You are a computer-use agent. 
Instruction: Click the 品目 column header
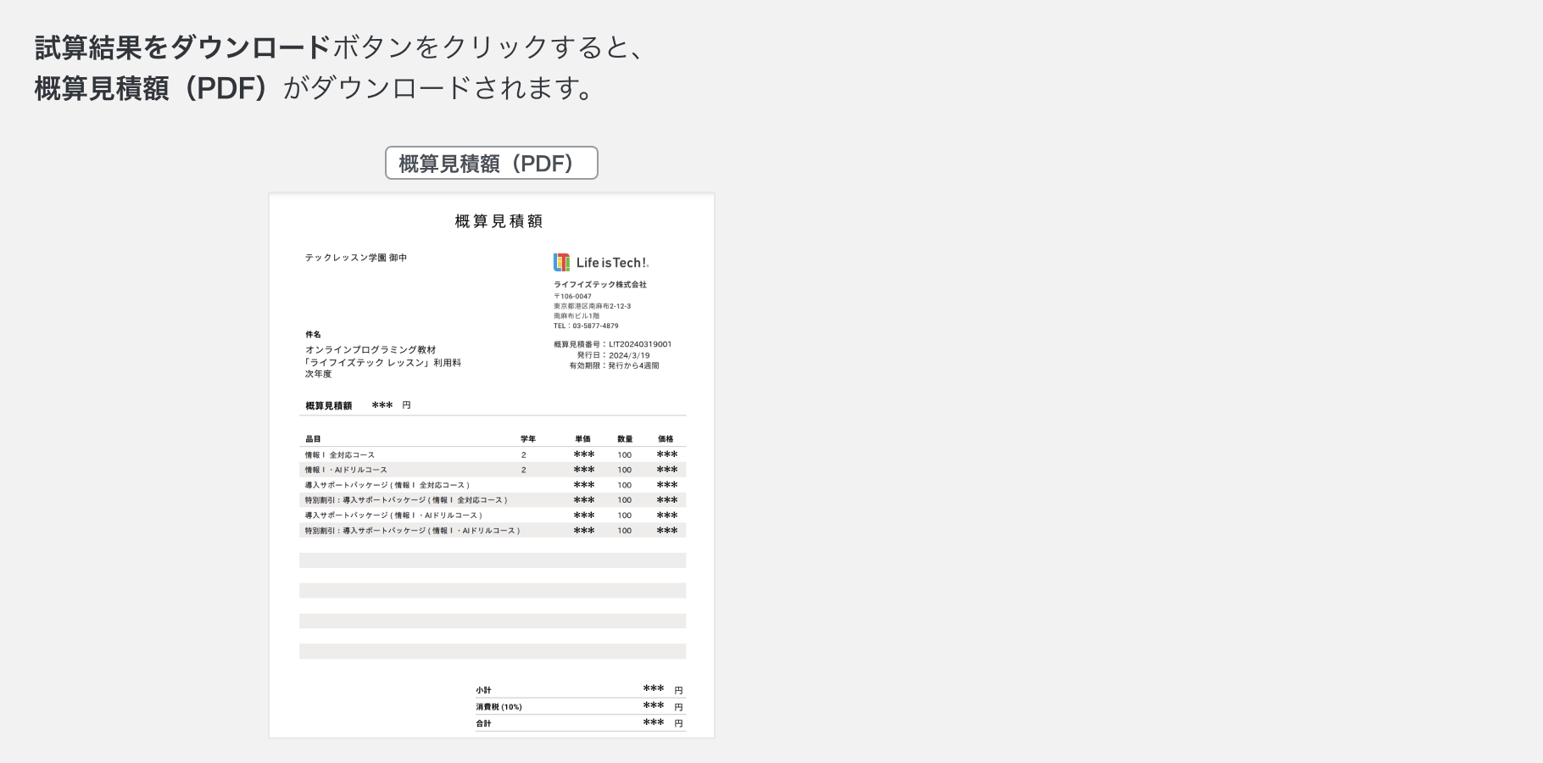[x=313, y=439]
